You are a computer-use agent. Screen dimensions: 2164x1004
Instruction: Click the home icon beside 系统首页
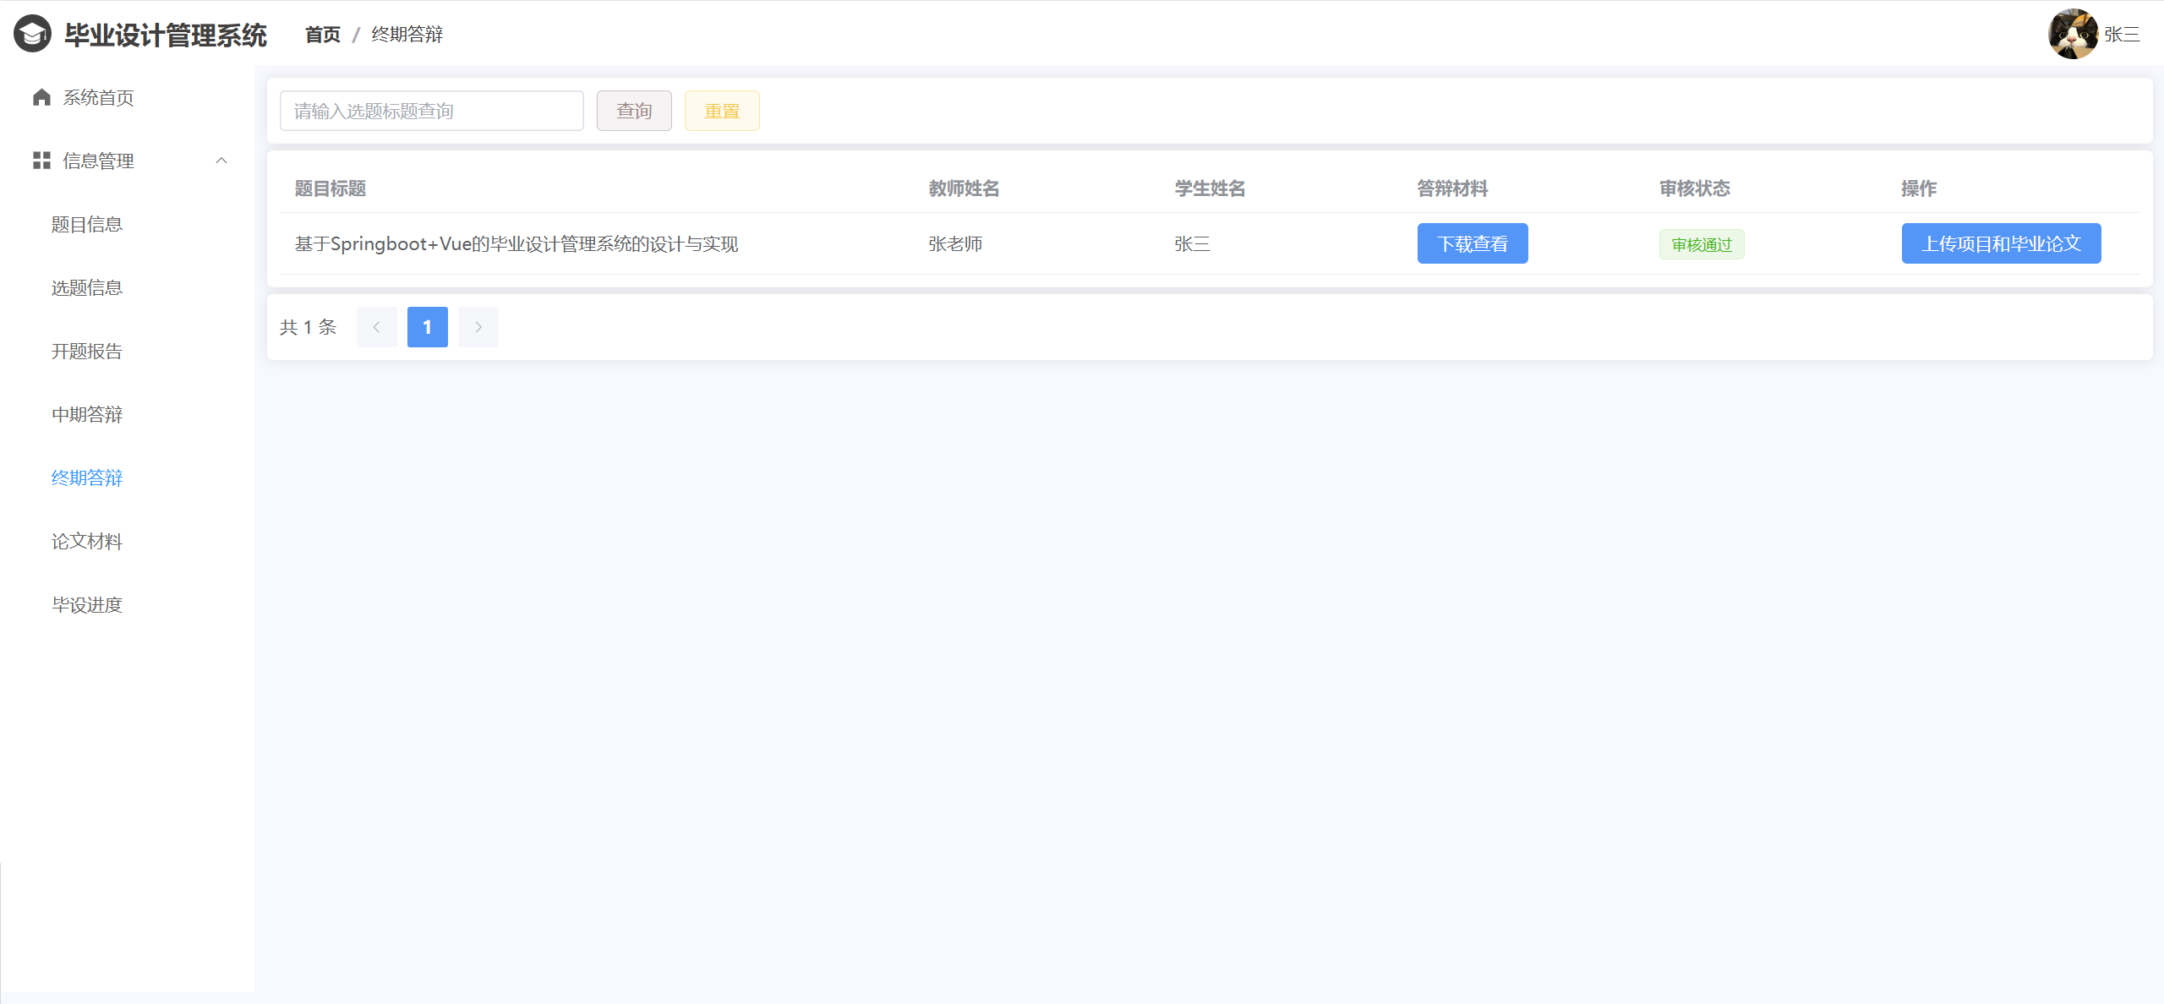coord(41,97)
